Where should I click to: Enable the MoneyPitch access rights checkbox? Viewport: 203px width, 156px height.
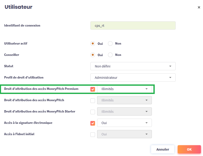coord(93,100)
